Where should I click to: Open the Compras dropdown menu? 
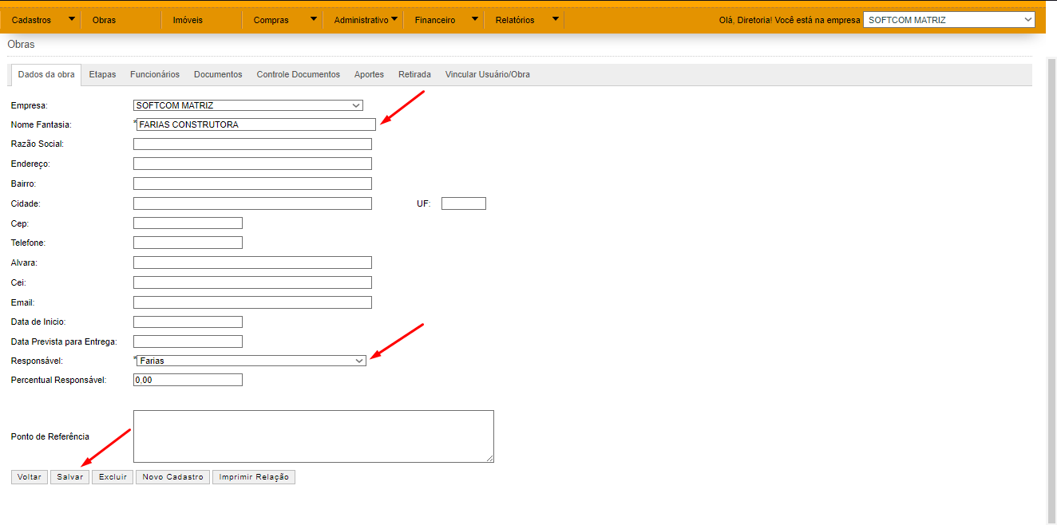click(271, 20)
